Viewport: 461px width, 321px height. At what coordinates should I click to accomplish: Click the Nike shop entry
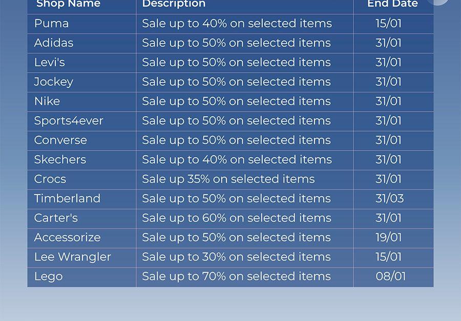47,101
